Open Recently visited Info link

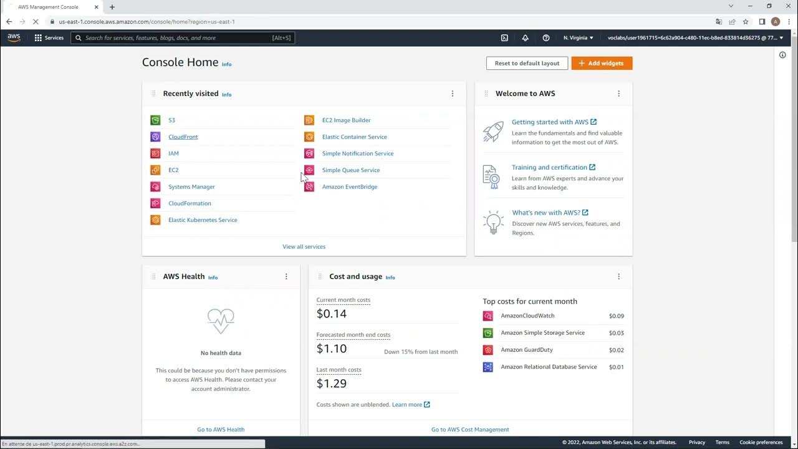pyautogui.click(x=227, y=95)
